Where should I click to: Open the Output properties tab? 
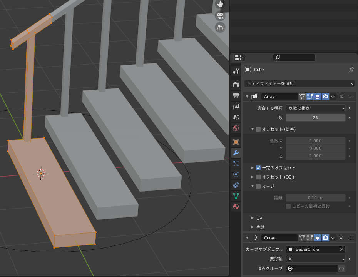[x=236, y=96]
